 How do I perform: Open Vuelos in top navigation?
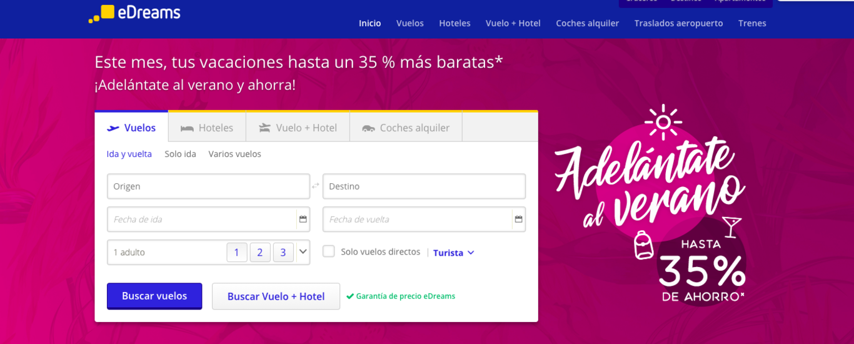(410, 23)
